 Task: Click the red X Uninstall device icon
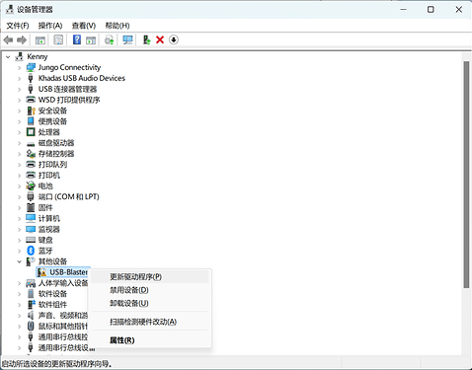coord(160,40)
